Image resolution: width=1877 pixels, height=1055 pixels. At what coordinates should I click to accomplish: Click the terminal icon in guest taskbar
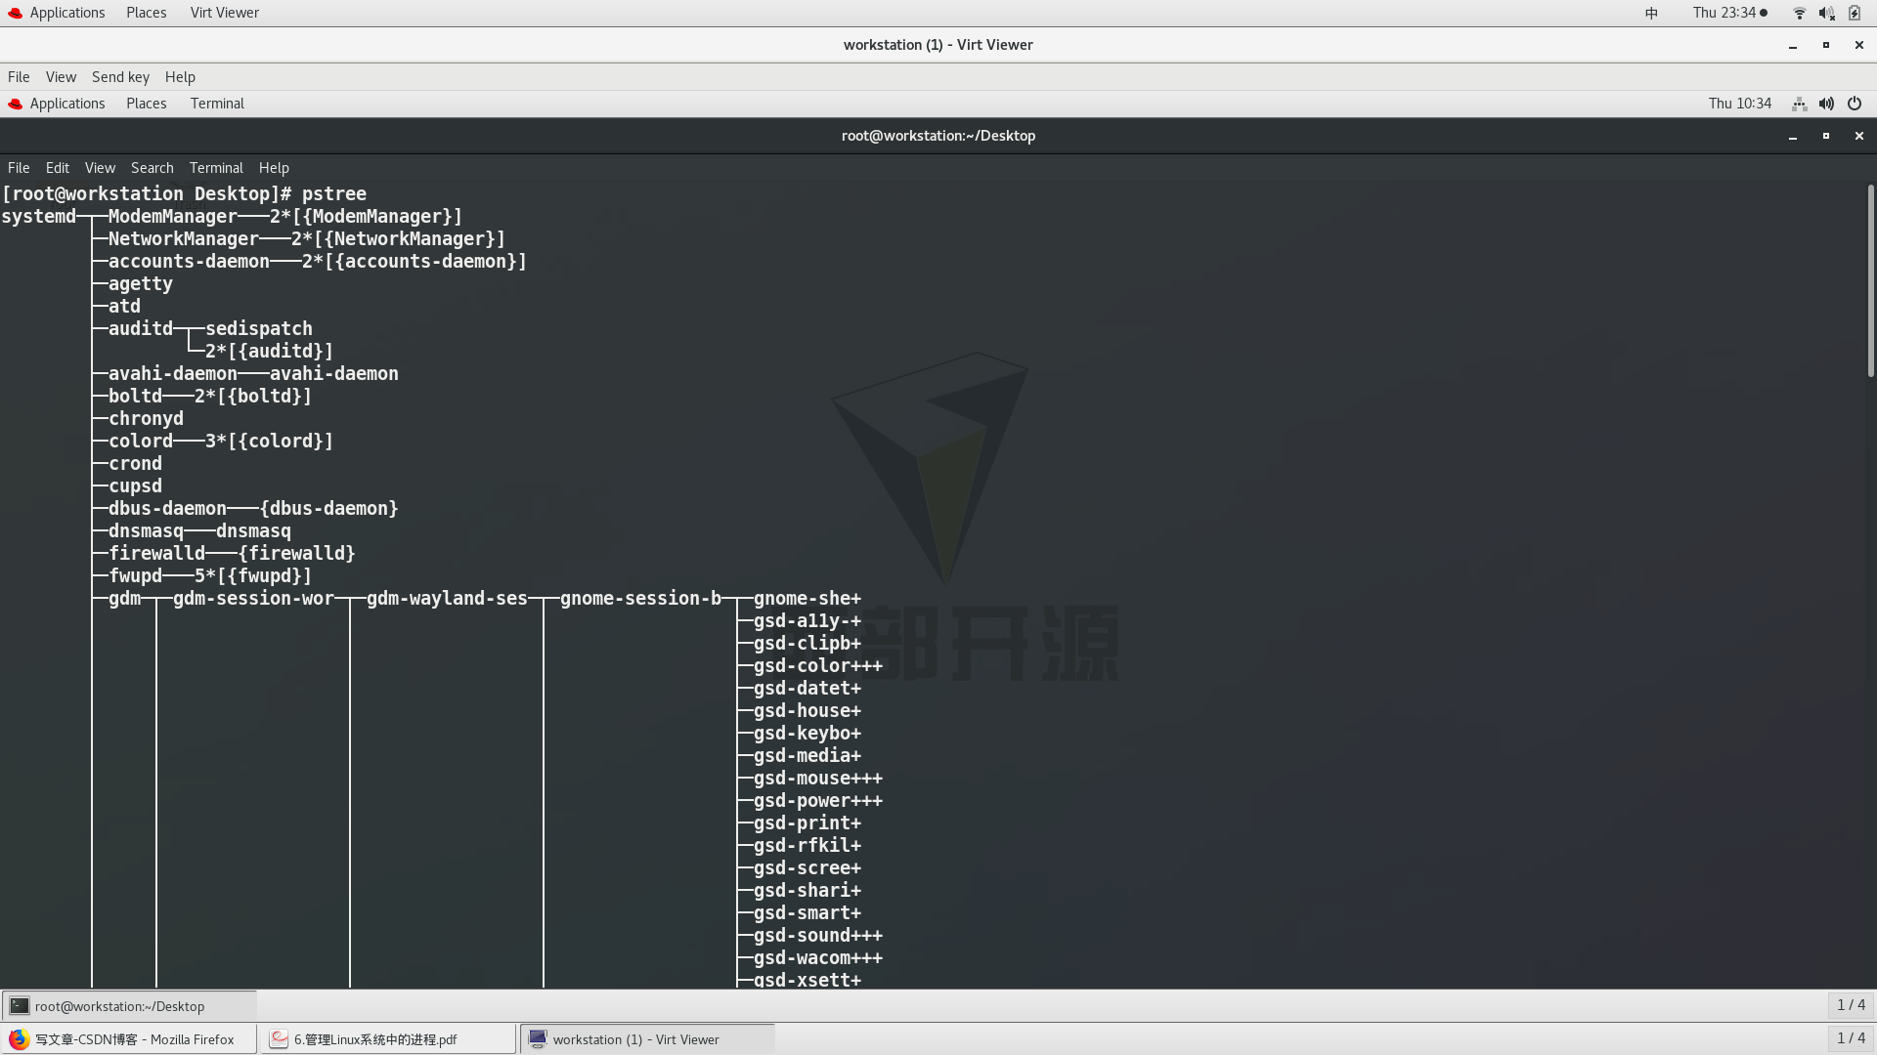pos(20,1006)
